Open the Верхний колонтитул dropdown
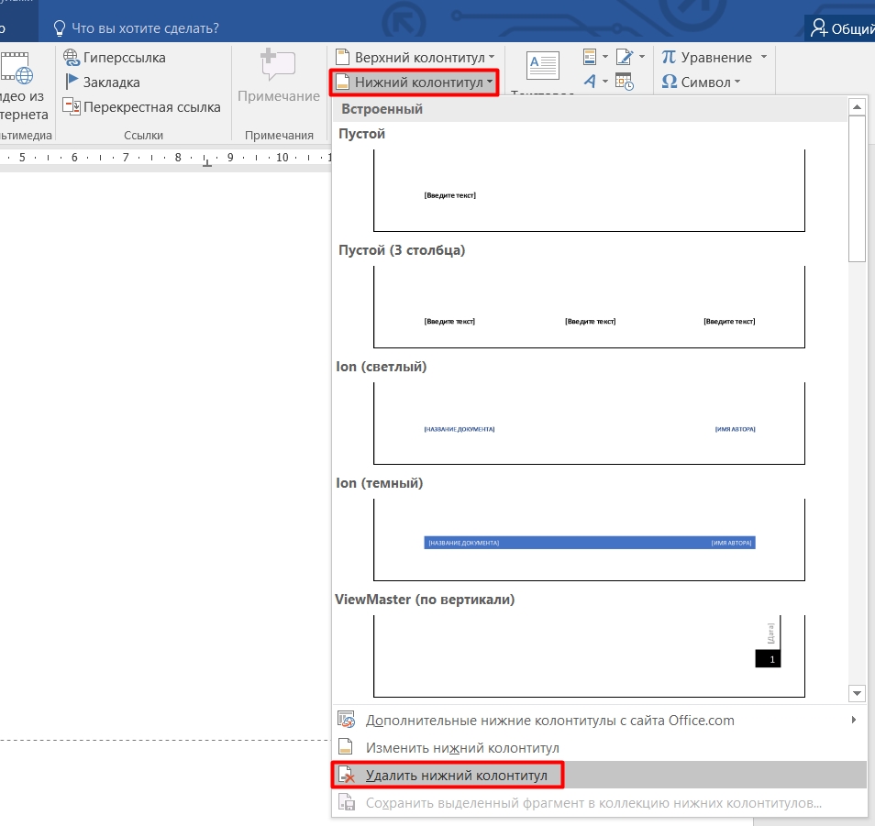 click(x=415, y=58)
